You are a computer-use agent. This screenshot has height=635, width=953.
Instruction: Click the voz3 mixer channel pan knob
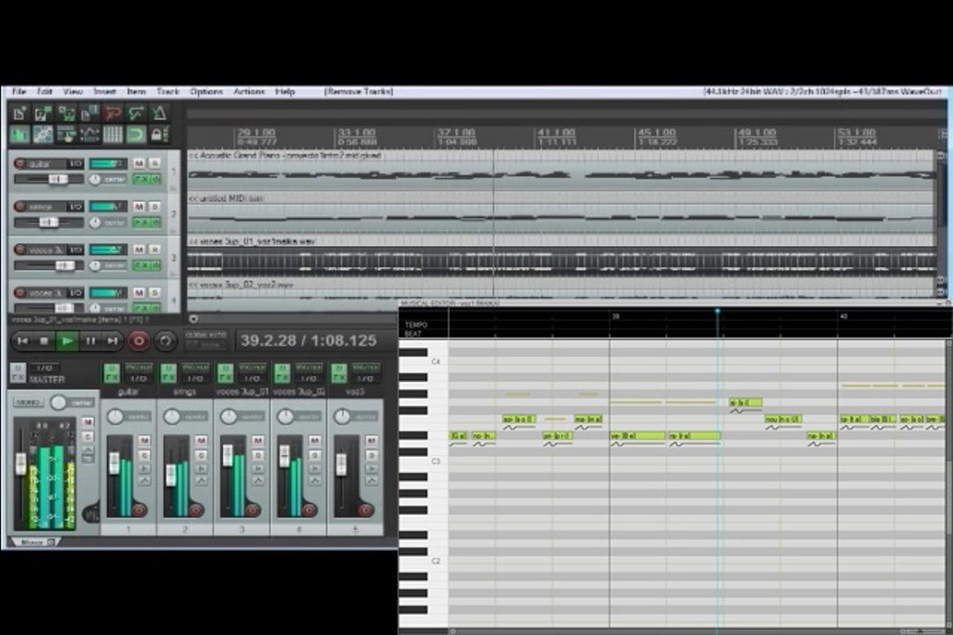pyautogui.click(x=342, y=416)
